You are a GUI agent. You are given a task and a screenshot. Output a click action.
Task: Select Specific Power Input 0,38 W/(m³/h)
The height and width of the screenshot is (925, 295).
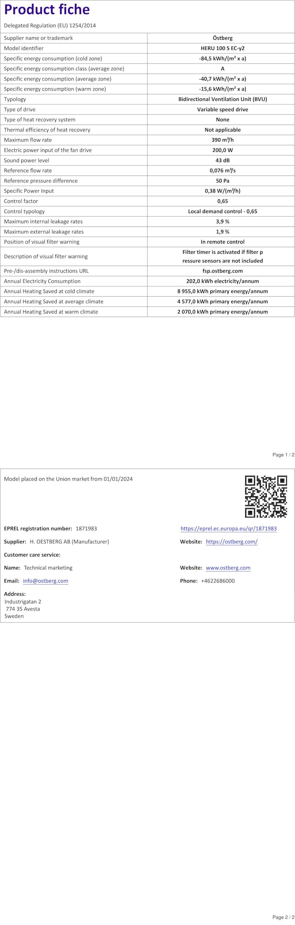click(x=223, y=191)
